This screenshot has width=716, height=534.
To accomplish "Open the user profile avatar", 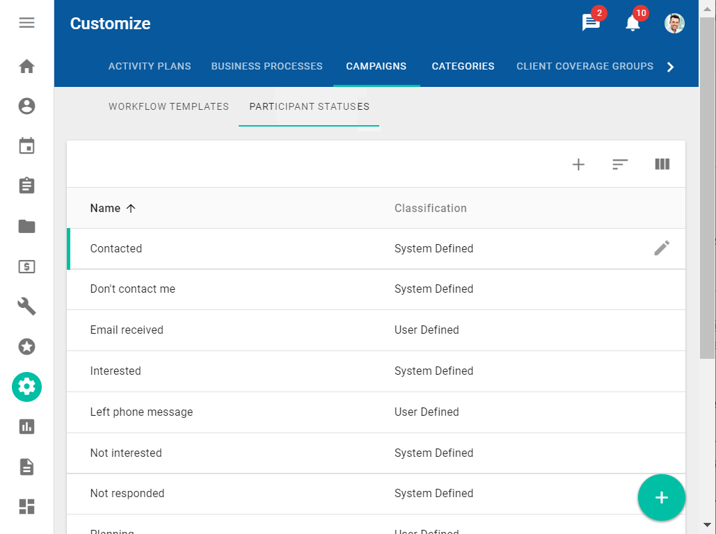I will click(x=674, y=23).
